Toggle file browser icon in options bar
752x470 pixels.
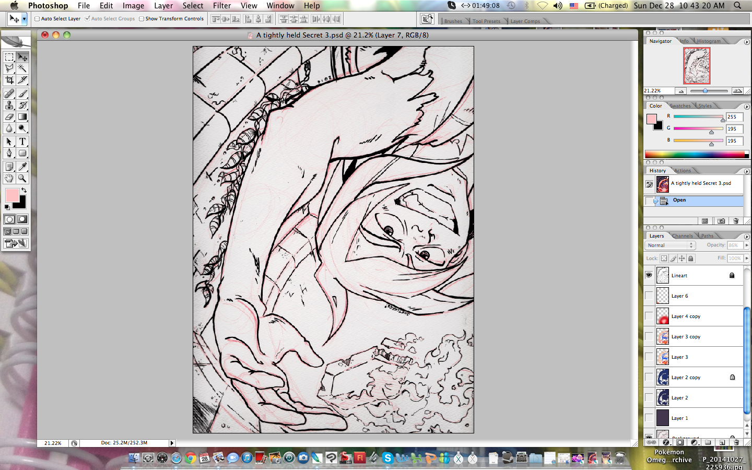point(427,19)
